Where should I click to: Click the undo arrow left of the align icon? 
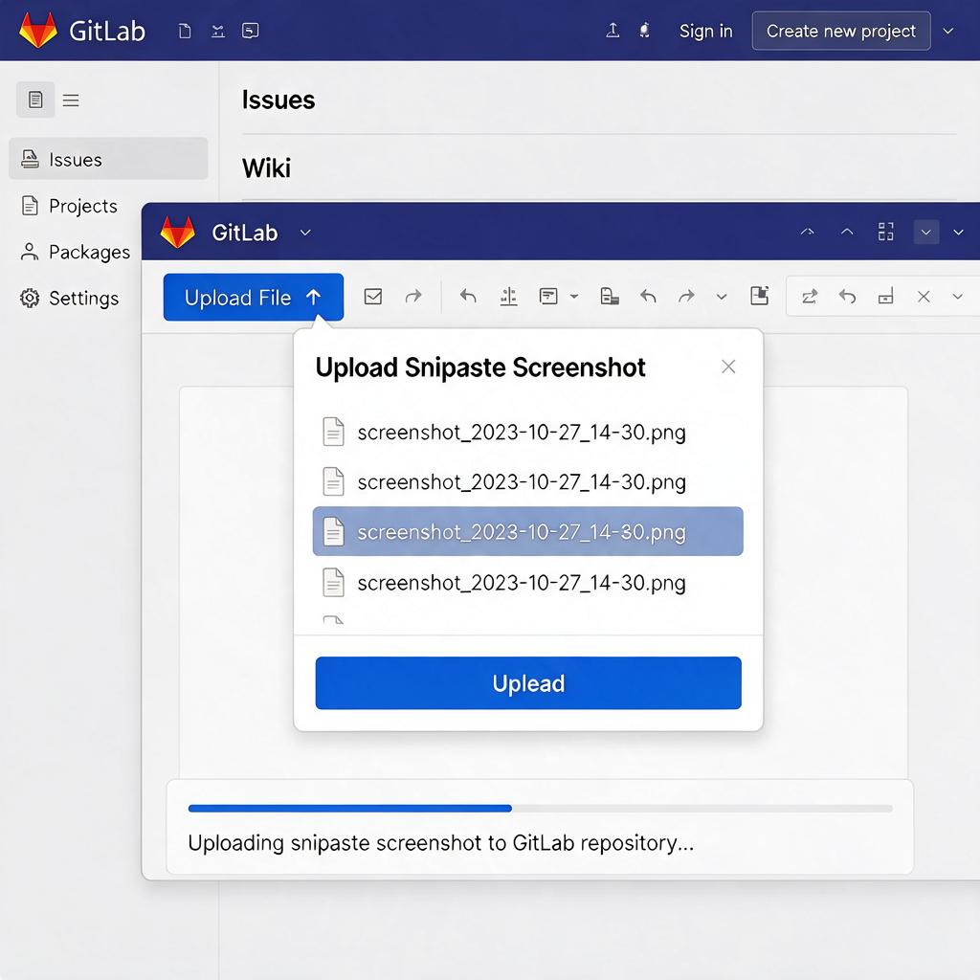pos(468,296)
